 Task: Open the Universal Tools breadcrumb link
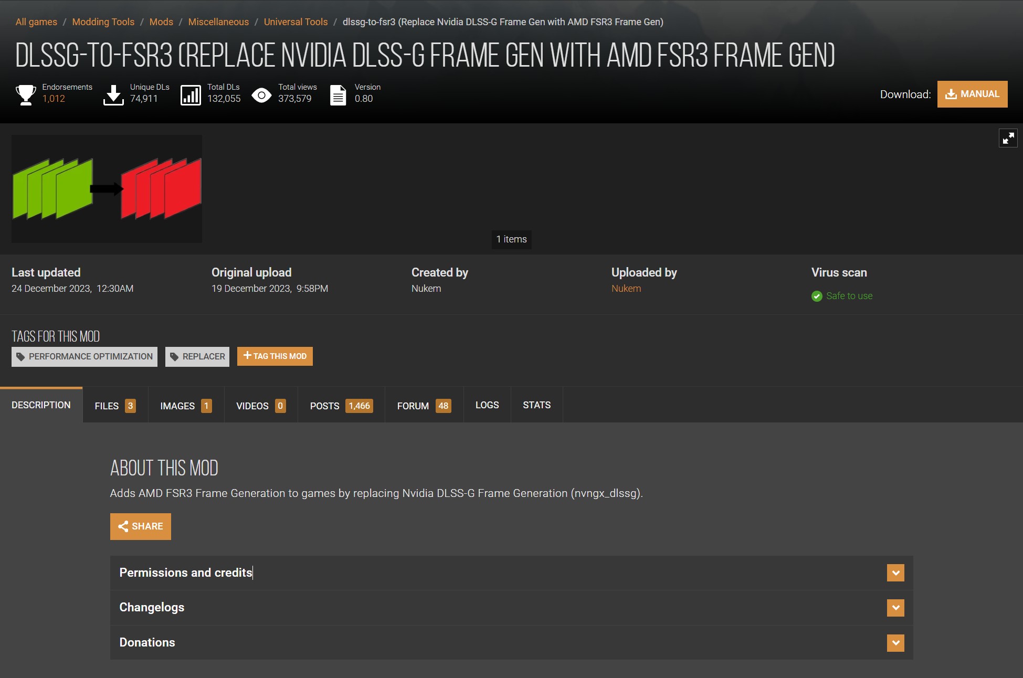pyautogui.click(x=296, y=22)
